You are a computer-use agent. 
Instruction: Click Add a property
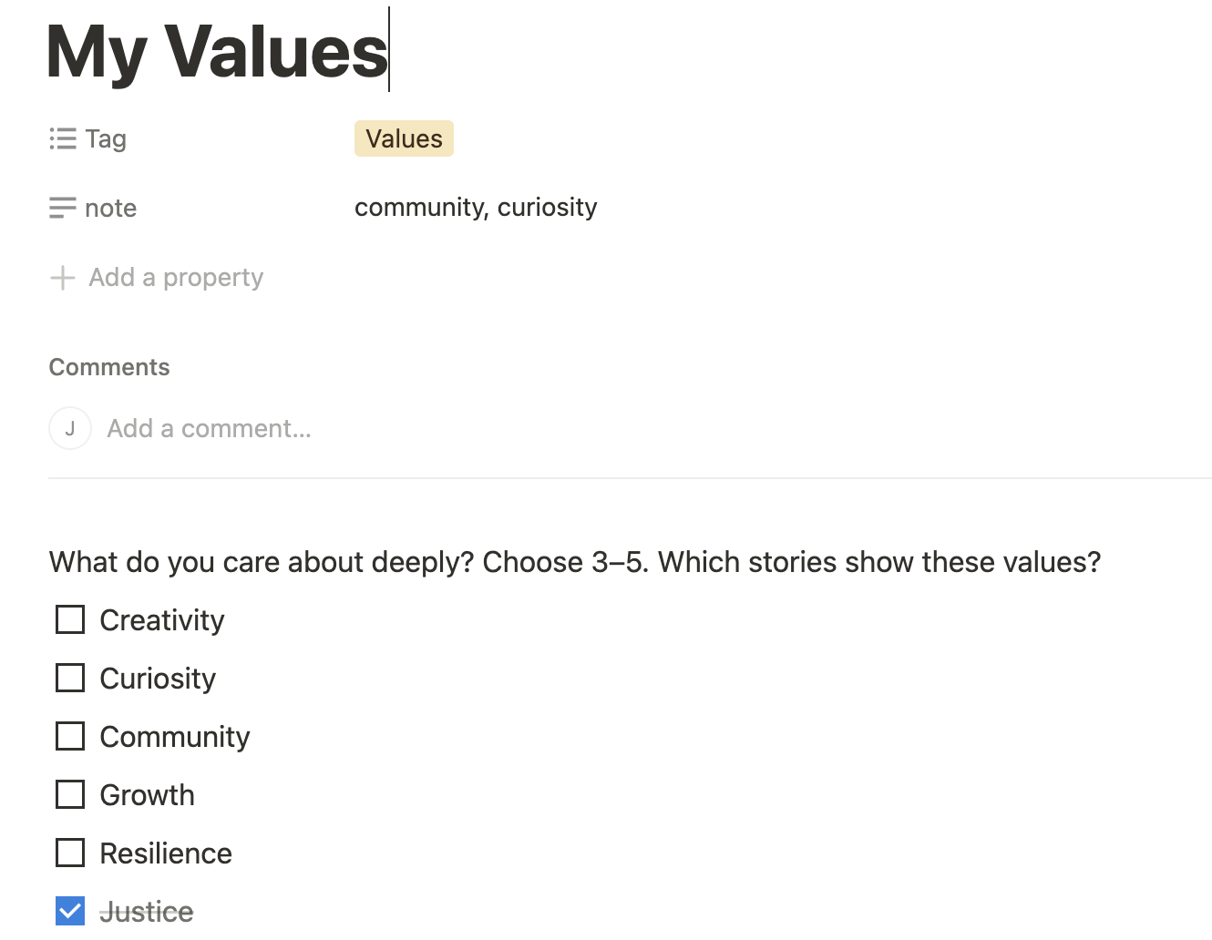tap(176, 278)
